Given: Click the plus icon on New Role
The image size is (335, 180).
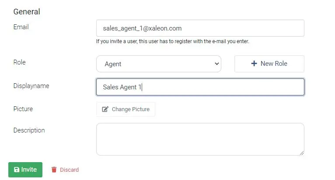Looking at the screenshot, I should (254, 64).
